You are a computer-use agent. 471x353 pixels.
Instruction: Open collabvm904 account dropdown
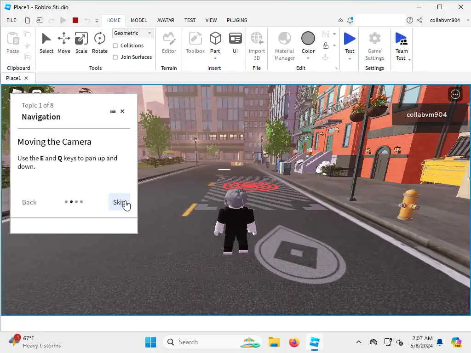(x=468, y=20)
